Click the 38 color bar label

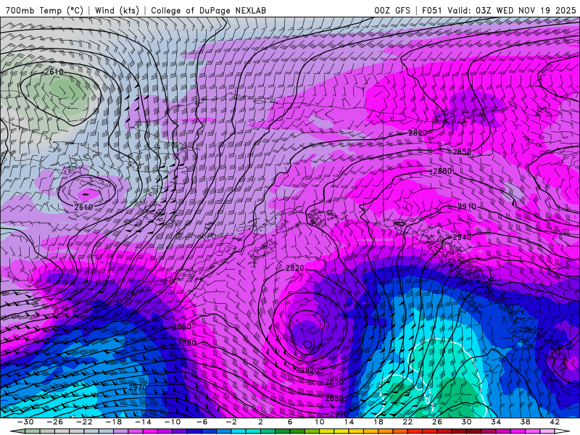point(525,422)
